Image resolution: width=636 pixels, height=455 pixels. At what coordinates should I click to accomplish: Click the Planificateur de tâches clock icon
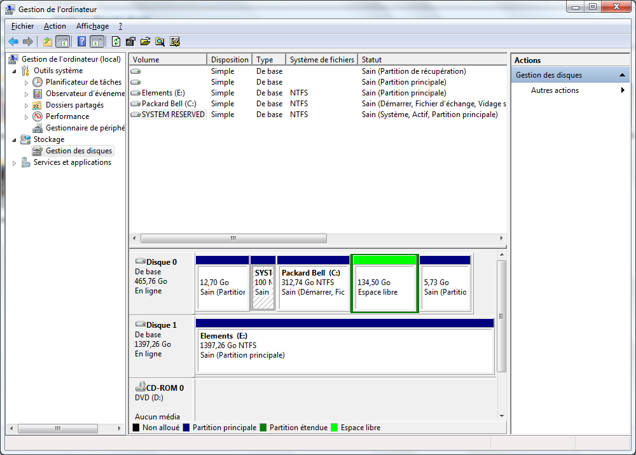point(38,82)
